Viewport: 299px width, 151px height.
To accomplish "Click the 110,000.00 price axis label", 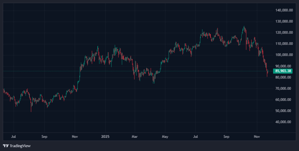I will tap(284, 44).
